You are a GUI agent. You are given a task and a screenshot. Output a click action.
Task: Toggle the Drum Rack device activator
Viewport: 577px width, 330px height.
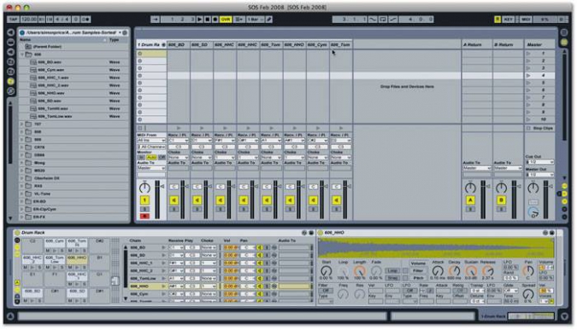coord(17,232)
